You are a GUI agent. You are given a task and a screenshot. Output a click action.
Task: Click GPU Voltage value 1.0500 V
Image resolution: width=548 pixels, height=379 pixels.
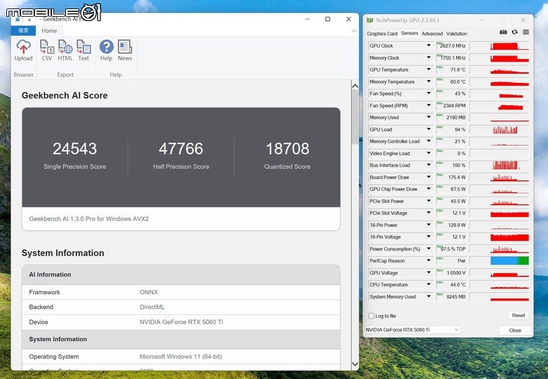[x=456, y=272]
